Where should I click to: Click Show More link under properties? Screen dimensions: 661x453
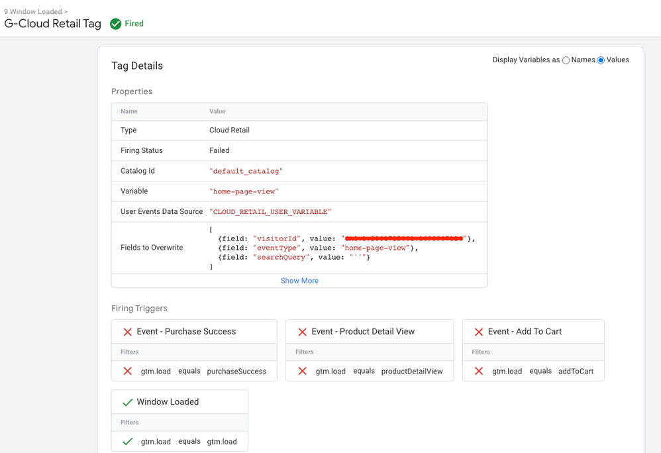(x=299, y=281)
